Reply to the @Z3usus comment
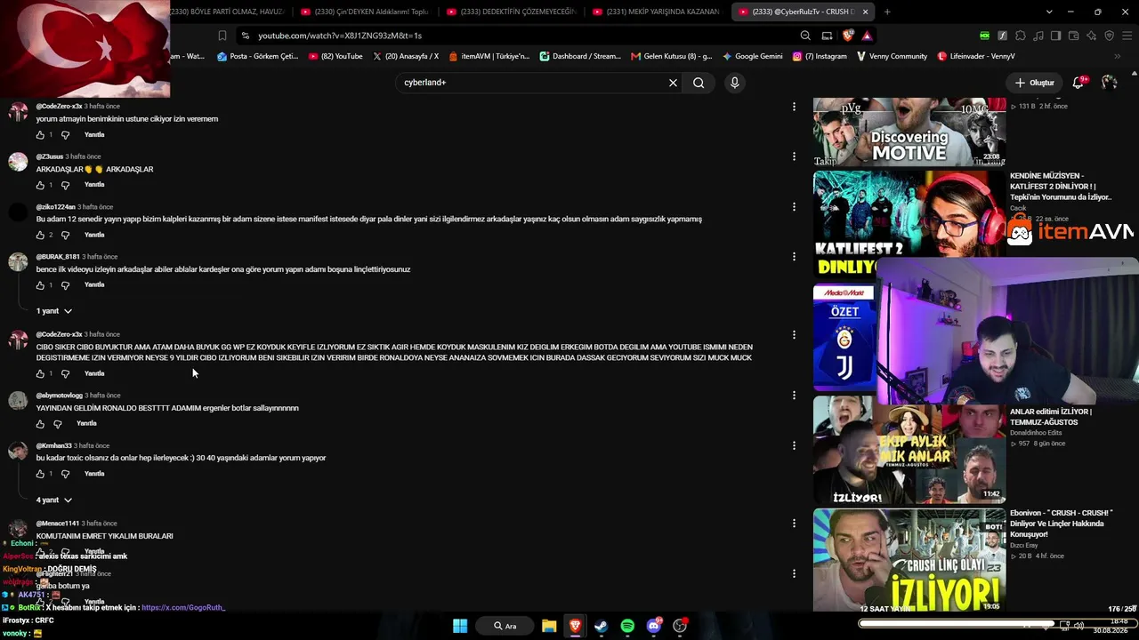Image resolution: width=1139 pixels, height=640 pixels. (x=94, y=185)
